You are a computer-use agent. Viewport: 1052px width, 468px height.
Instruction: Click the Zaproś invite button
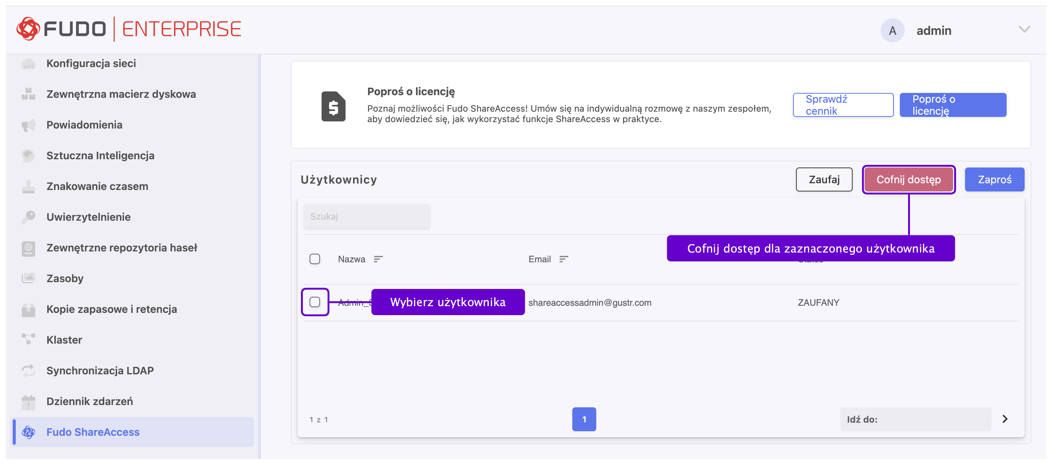coord(994,179)
